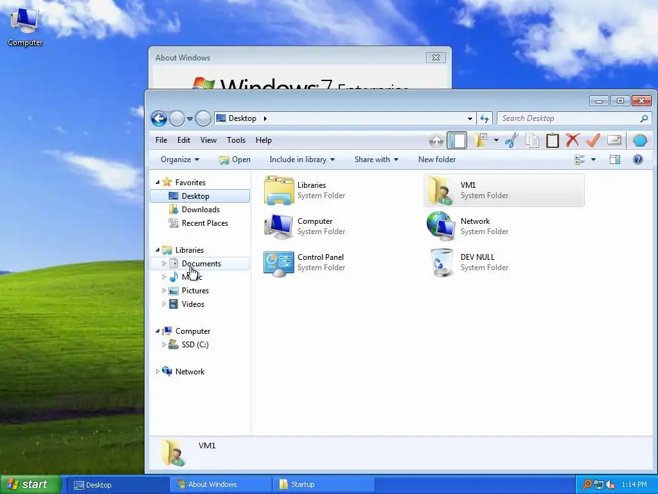The height and width of the screenshot is (494, 658).
Task: Click the network connection tray icon
Action: click(599, 485)
